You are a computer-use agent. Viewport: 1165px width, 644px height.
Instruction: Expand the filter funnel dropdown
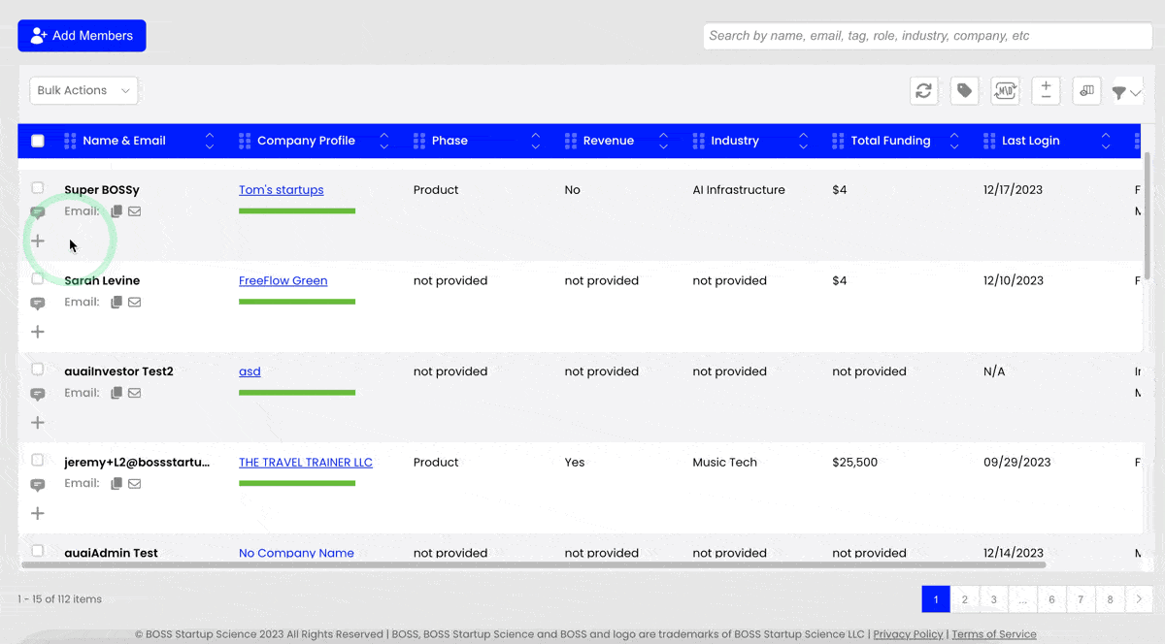[1127, 92]
